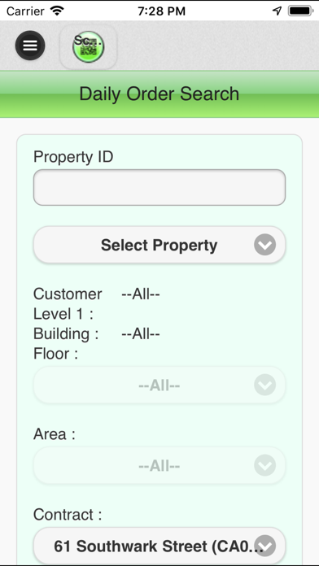Tap the battery indicator icon
319x566 pixels.
tap(300, 11)
